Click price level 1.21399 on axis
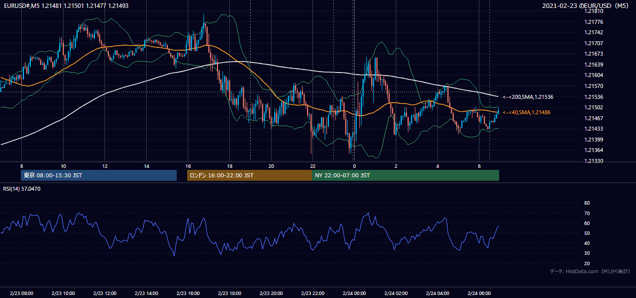 pyautogui.click(x=593, y=140)
